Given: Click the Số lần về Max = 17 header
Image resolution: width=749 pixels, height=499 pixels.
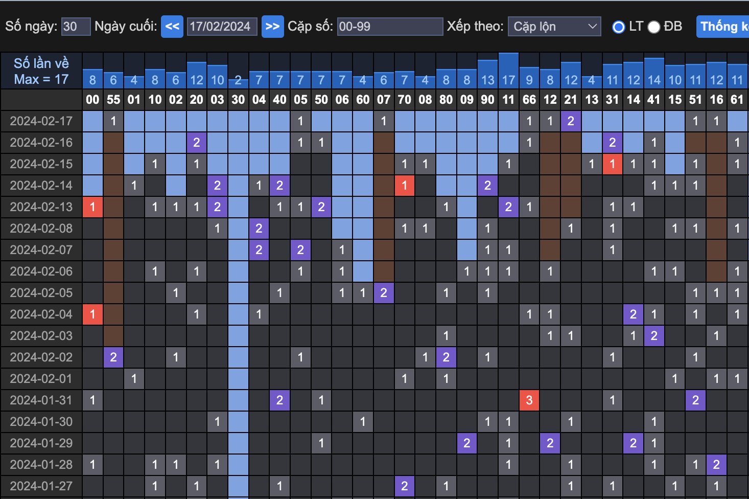Looking at the screenshot, I should pyautogui.click(x=41, y=71).
